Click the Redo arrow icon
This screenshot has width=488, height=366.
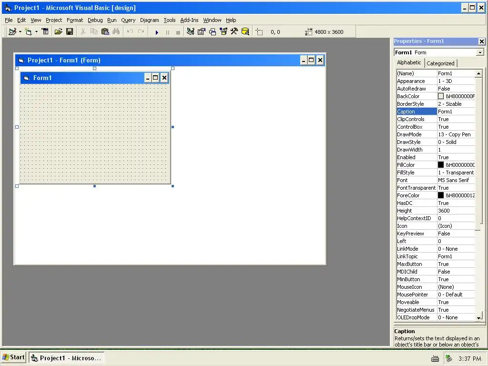click(x=141, y=31)
